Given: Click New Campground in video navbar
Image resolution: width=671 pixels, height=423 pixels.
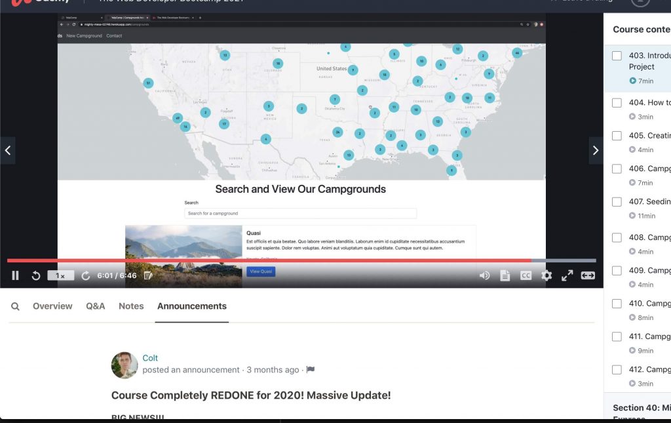Looking at the screenshot, I should 85,36.
